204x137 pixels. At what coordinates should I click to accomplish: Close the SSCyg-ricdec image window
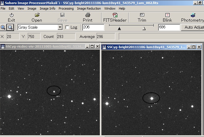[97, 46]
